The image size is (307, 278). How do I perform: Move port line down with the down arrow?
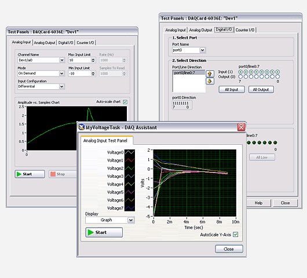[210, 81]
